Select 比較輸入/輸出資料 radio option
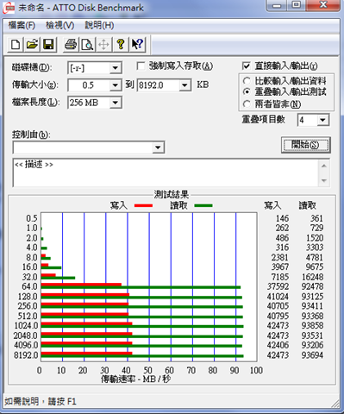 click(247, 81)
